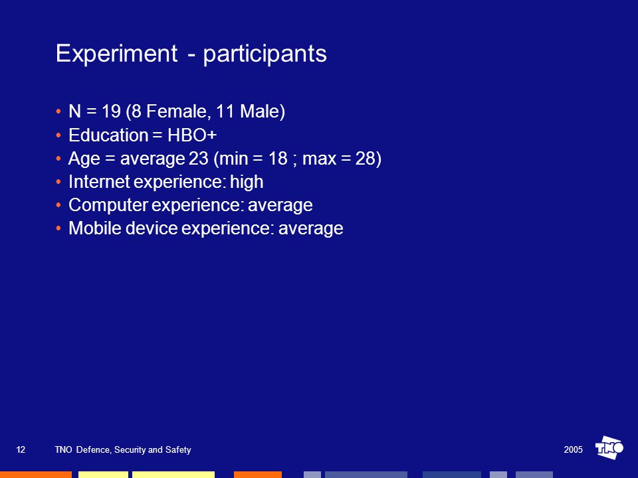Click the bullet 'N = 19 (8 Female, 11 Male)'
The image size is (638, 478).
pyautogui.click(x=177, y=112)
